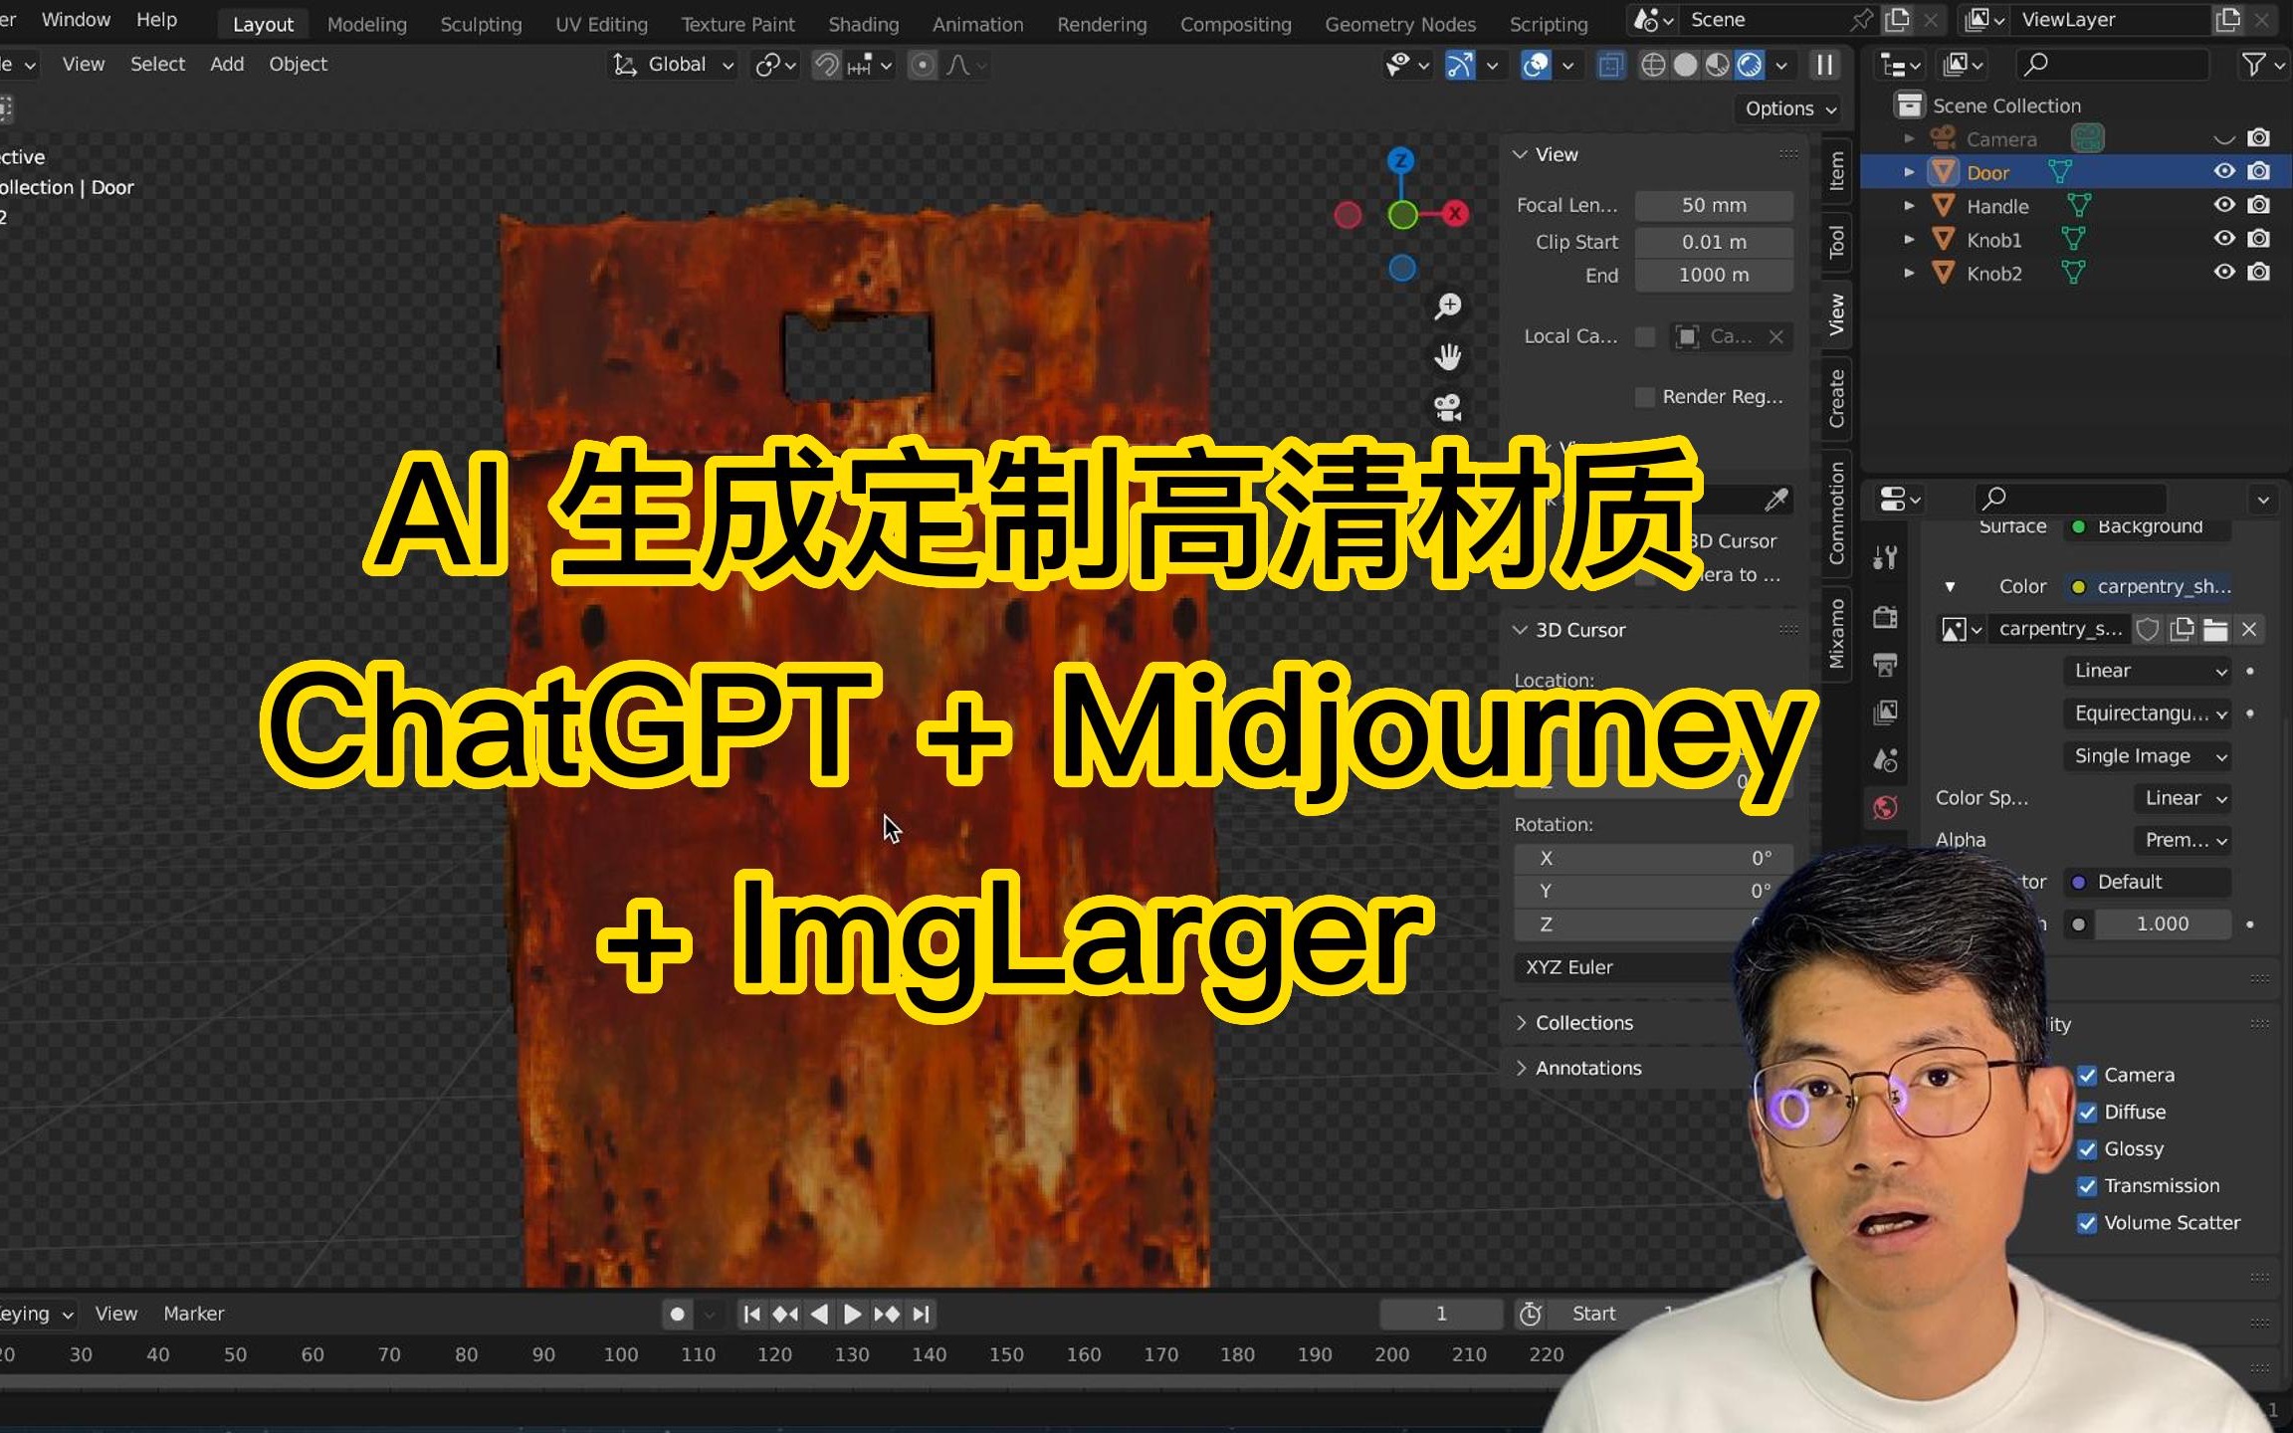Click the Focal Length 50 mm field
Viewport: 2293px width, 1433px height.
click(x=1714, y=205)
